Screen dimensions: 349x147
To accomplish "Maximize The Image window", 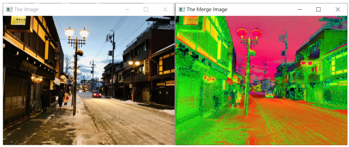I will (x=146, y=9).
